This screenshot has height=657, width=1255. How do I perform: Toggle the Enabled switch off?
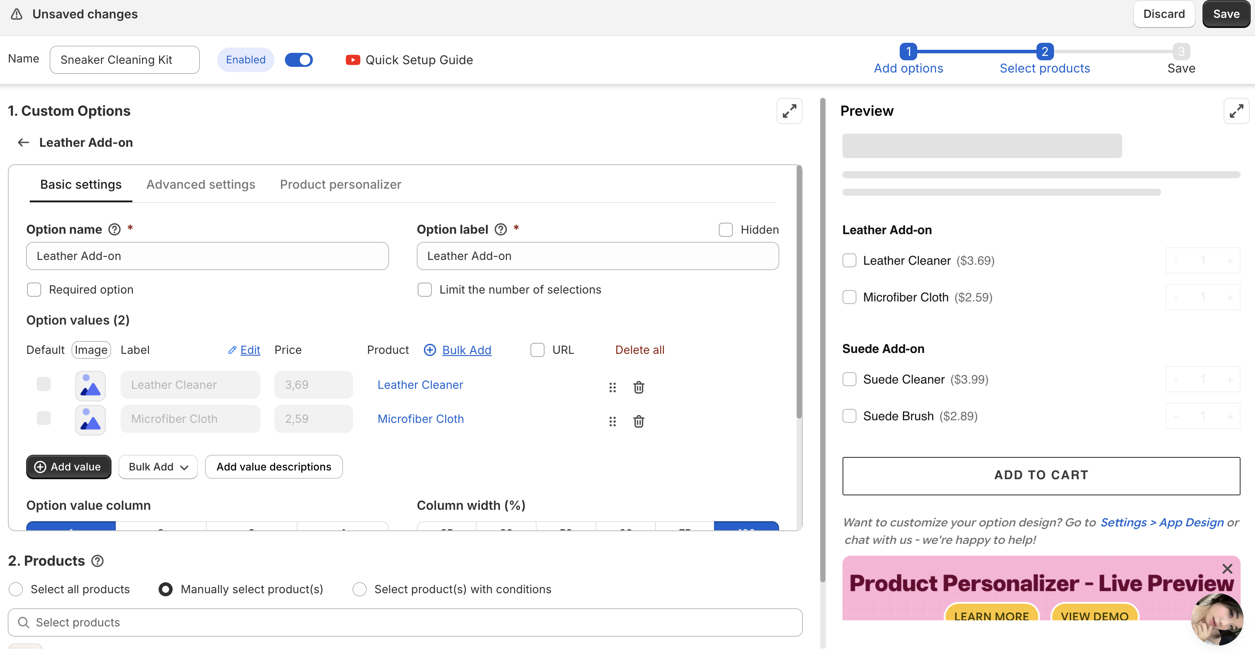(x=298, y=60)
